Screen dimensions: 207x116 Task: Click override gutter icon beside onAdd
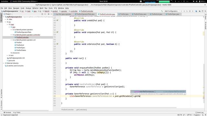click(58, 20)
